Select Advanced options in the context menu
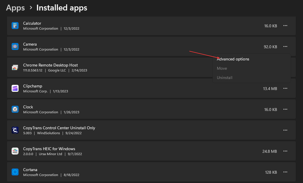This screenshot has height=183, width=303. [233, 59]
